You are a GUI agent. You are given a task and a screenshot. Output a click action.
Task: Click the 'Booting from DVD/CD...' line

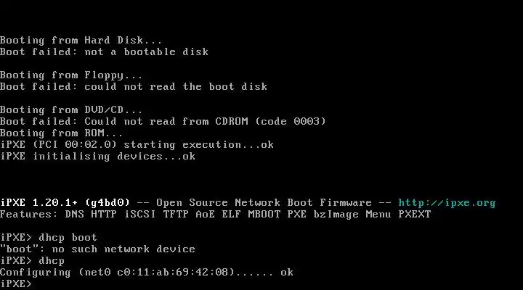pyautogui.click(x=71, y=110)
